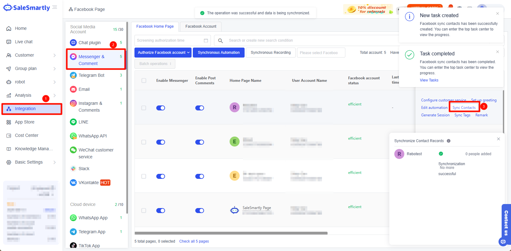Click the Telegram Bot channel icon
Screen dimensions: 511x251
point(73,75)
